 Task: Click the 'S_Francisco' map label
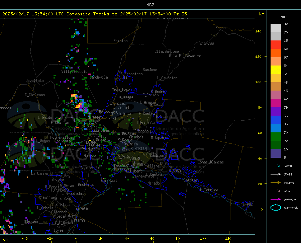[x=131, y=74]
